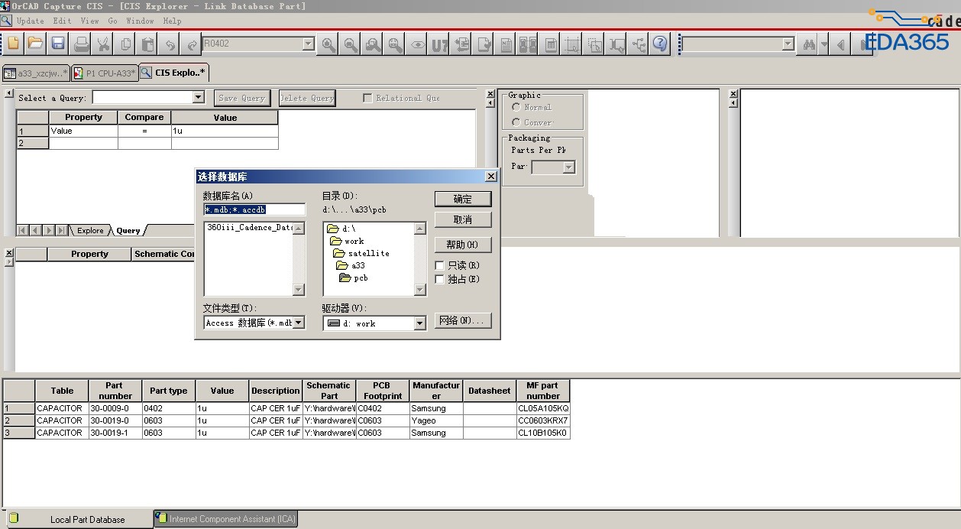Check the 独占(E) exclusive checkbox
The image size is (961, 529).
tap(439, 279)
